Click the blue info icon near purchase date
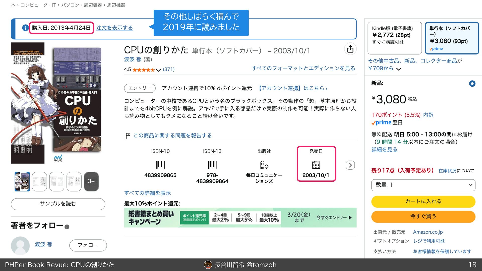 tap(25, 28)
